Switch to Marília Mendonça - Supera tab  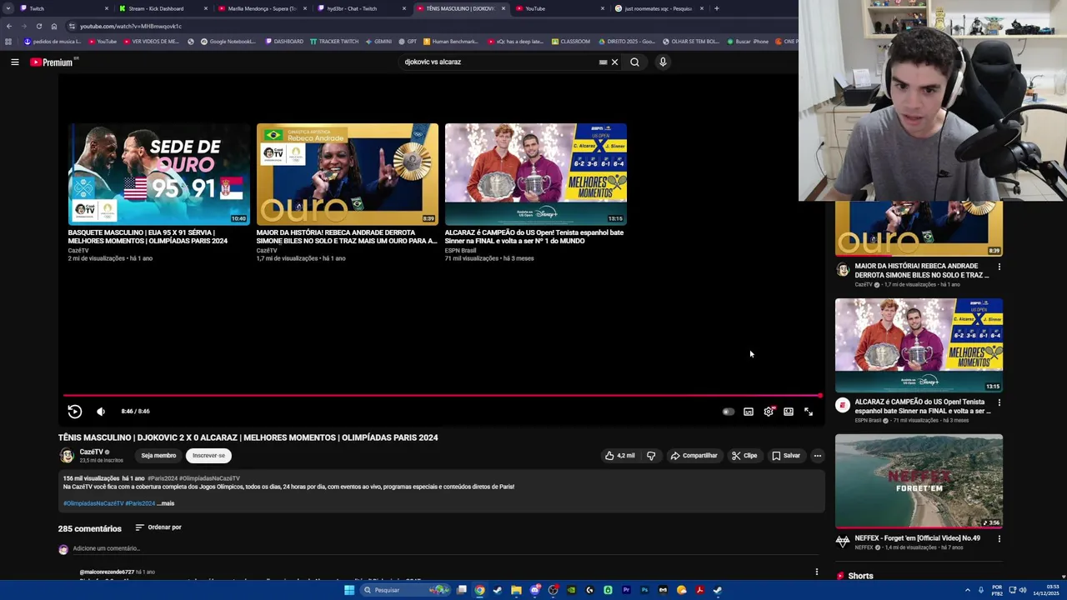[x=262, y=8]
